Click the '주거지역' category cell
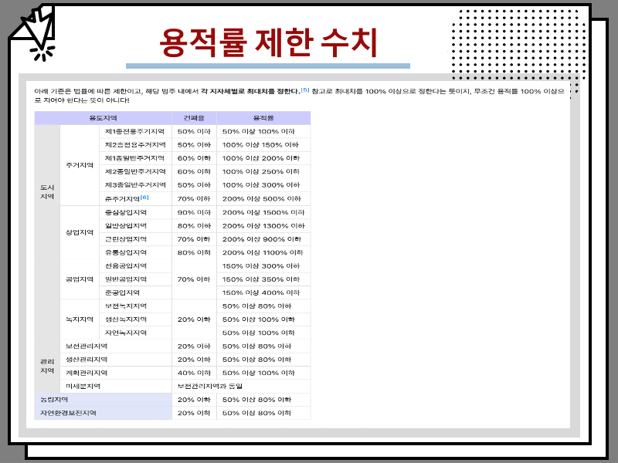Image resolution: width=618 pixels, height=463 pixels. [80, 165]
